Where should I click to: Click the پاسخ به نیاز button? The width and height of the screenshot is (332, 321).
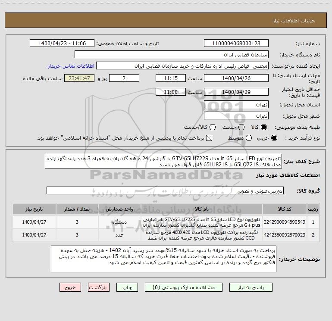tap(251, 287)
